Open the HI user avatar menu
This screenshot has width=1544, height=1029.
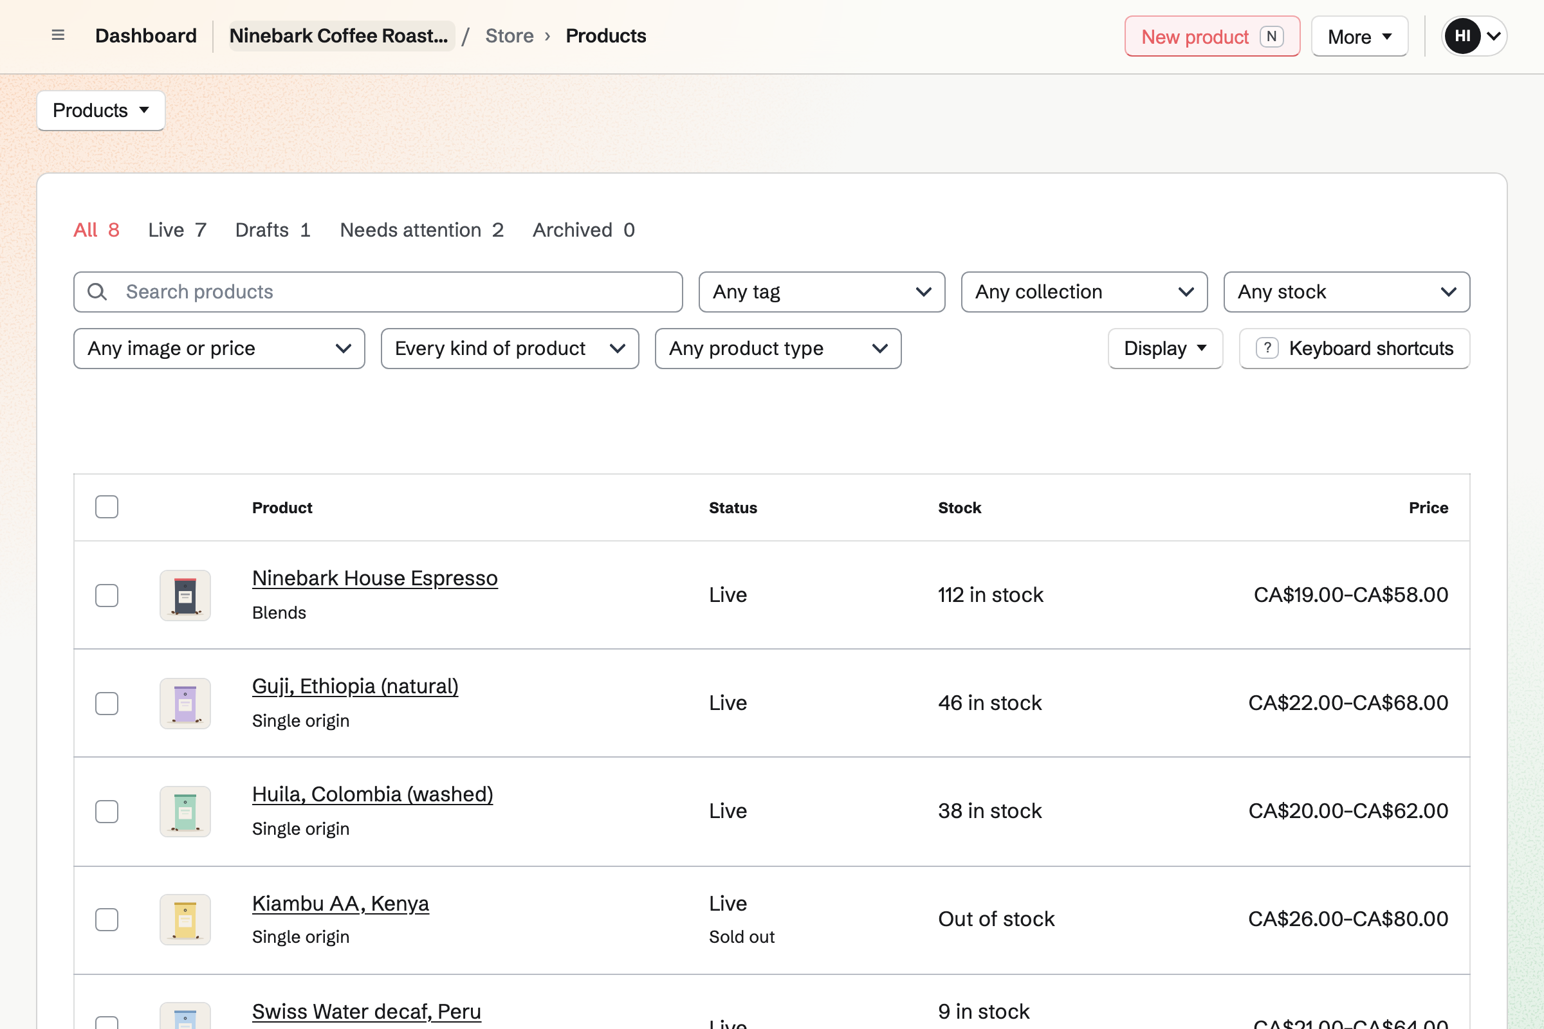click(x=1474, y=36)
